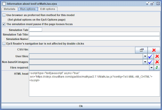
Task: Remove User files entry with red X
Action: coord(157,56)
